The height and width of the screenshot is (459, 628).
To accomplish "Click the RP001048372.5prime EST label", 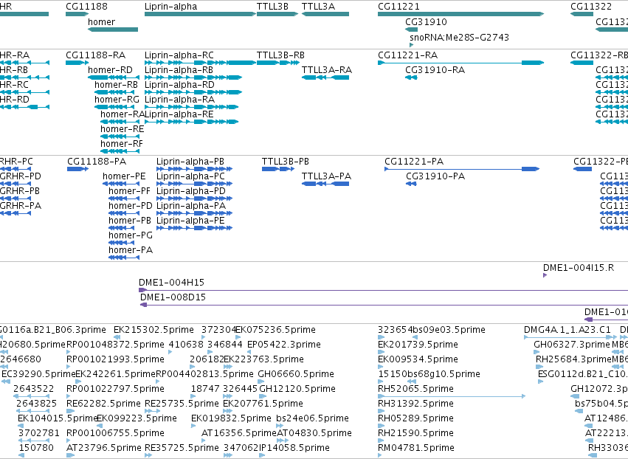I will tap(115, 345).
